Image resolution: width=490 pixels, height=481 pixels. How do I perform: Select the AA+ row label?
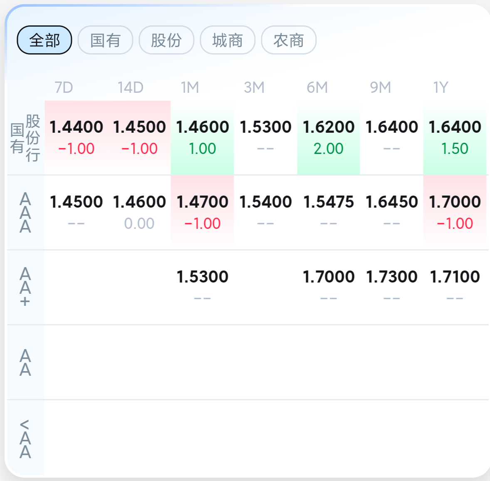click(26, 288)
